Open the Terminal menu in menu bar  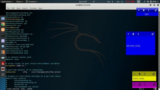[x=33, y=8]
